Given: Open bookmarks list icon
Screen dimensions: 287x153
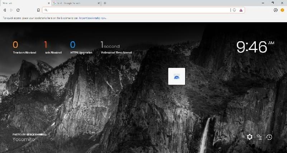Looking at the screenshot, I should point(259,137).
